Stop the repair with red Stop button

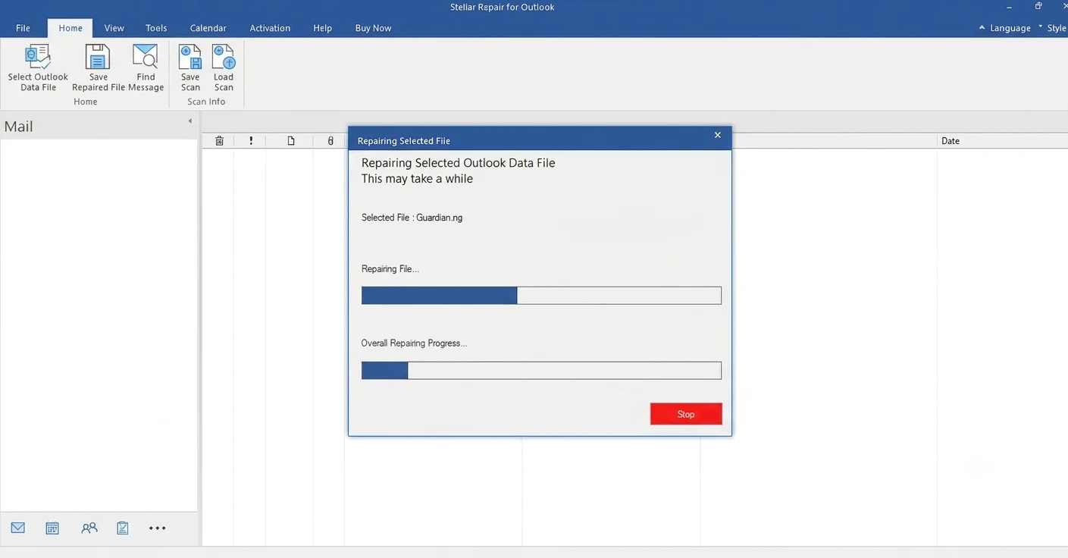pyautogui.click(x=686, y=414)
